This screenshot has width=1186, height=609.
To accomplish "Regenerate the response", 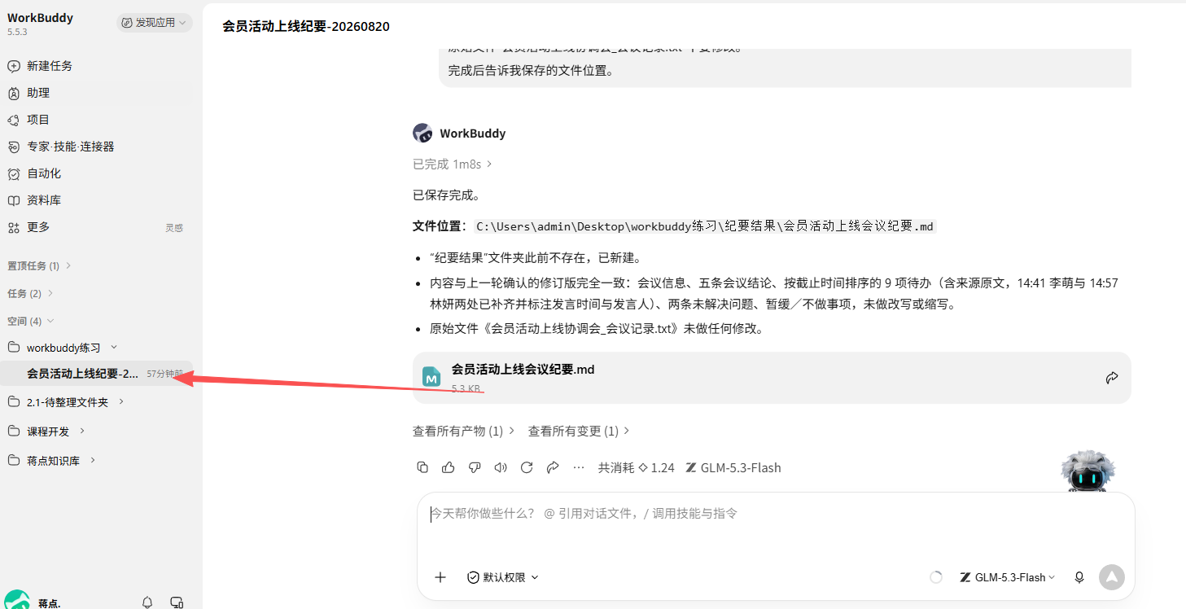I will [527, 467].
